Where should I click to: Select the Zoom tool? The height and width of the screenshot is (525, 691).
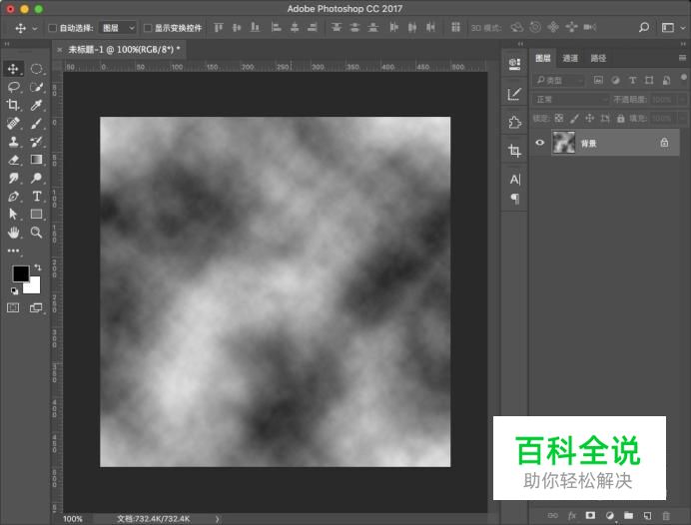pyautogui.click(x=36, y=233)
